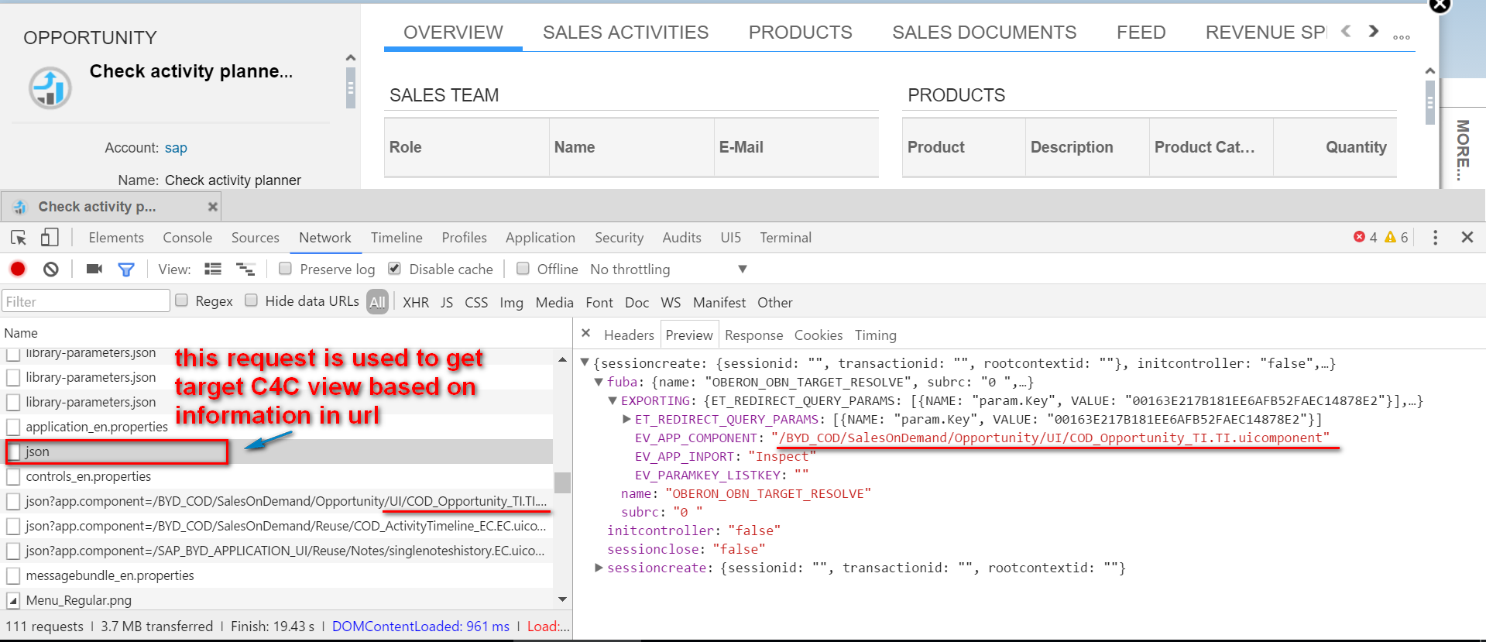Expand the sessioncreate node
Image resolution: width=1486 pixels, height=642 pixels.
pos(599,568)
